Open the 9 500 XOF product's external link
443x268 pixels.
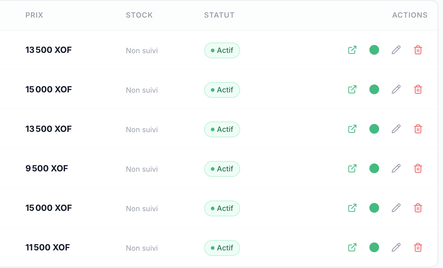(x=352, y=168)
